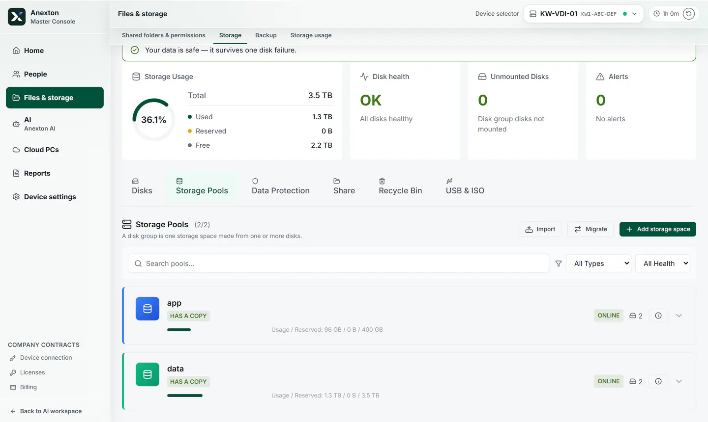The image size is (708, 422).
Task: Click the blue app pool database icon
Action: 147,309
